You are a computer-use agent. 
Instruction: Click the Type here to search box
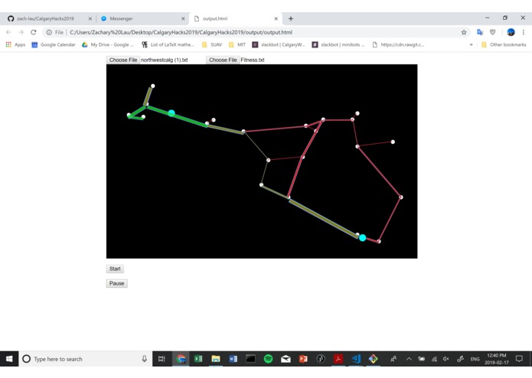pyautogui.click(x=86, y=359)
